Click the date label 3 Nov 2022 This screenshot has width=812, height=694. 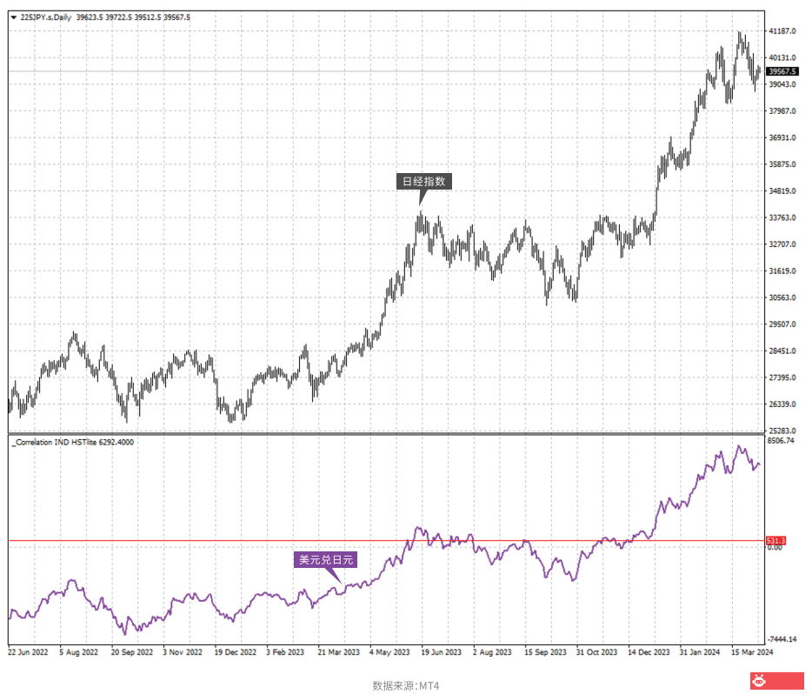[183, 652]
